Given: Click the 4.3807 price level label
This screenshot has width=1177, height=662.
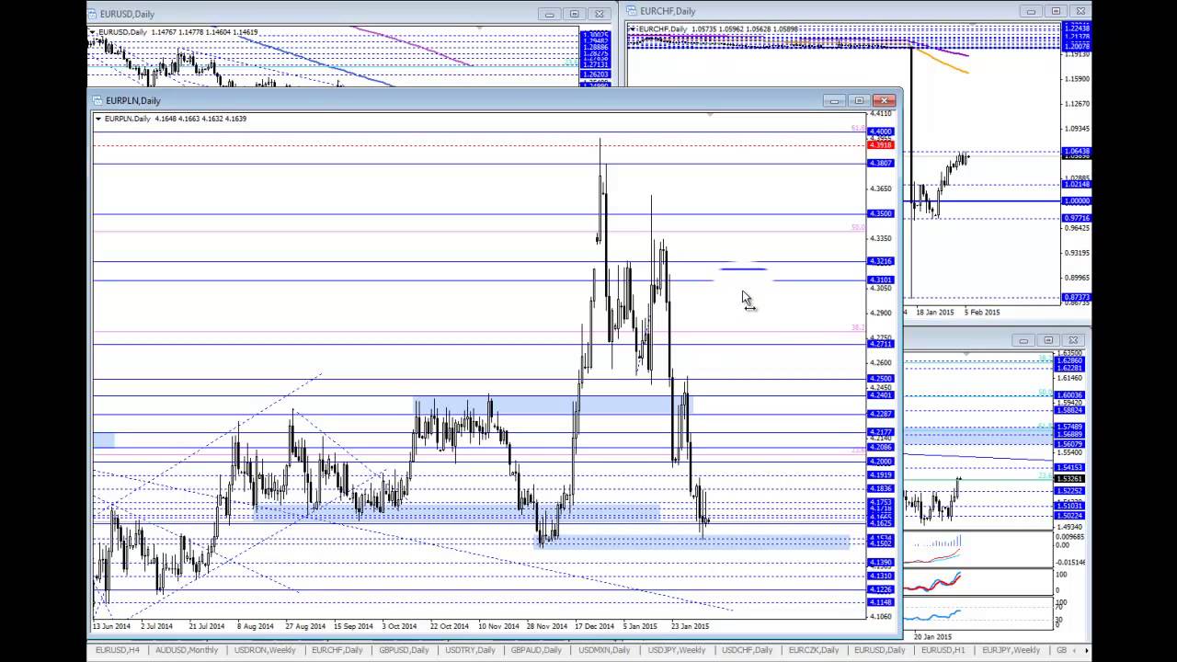Looking at the screenshot, I should [x=881, y=164].
